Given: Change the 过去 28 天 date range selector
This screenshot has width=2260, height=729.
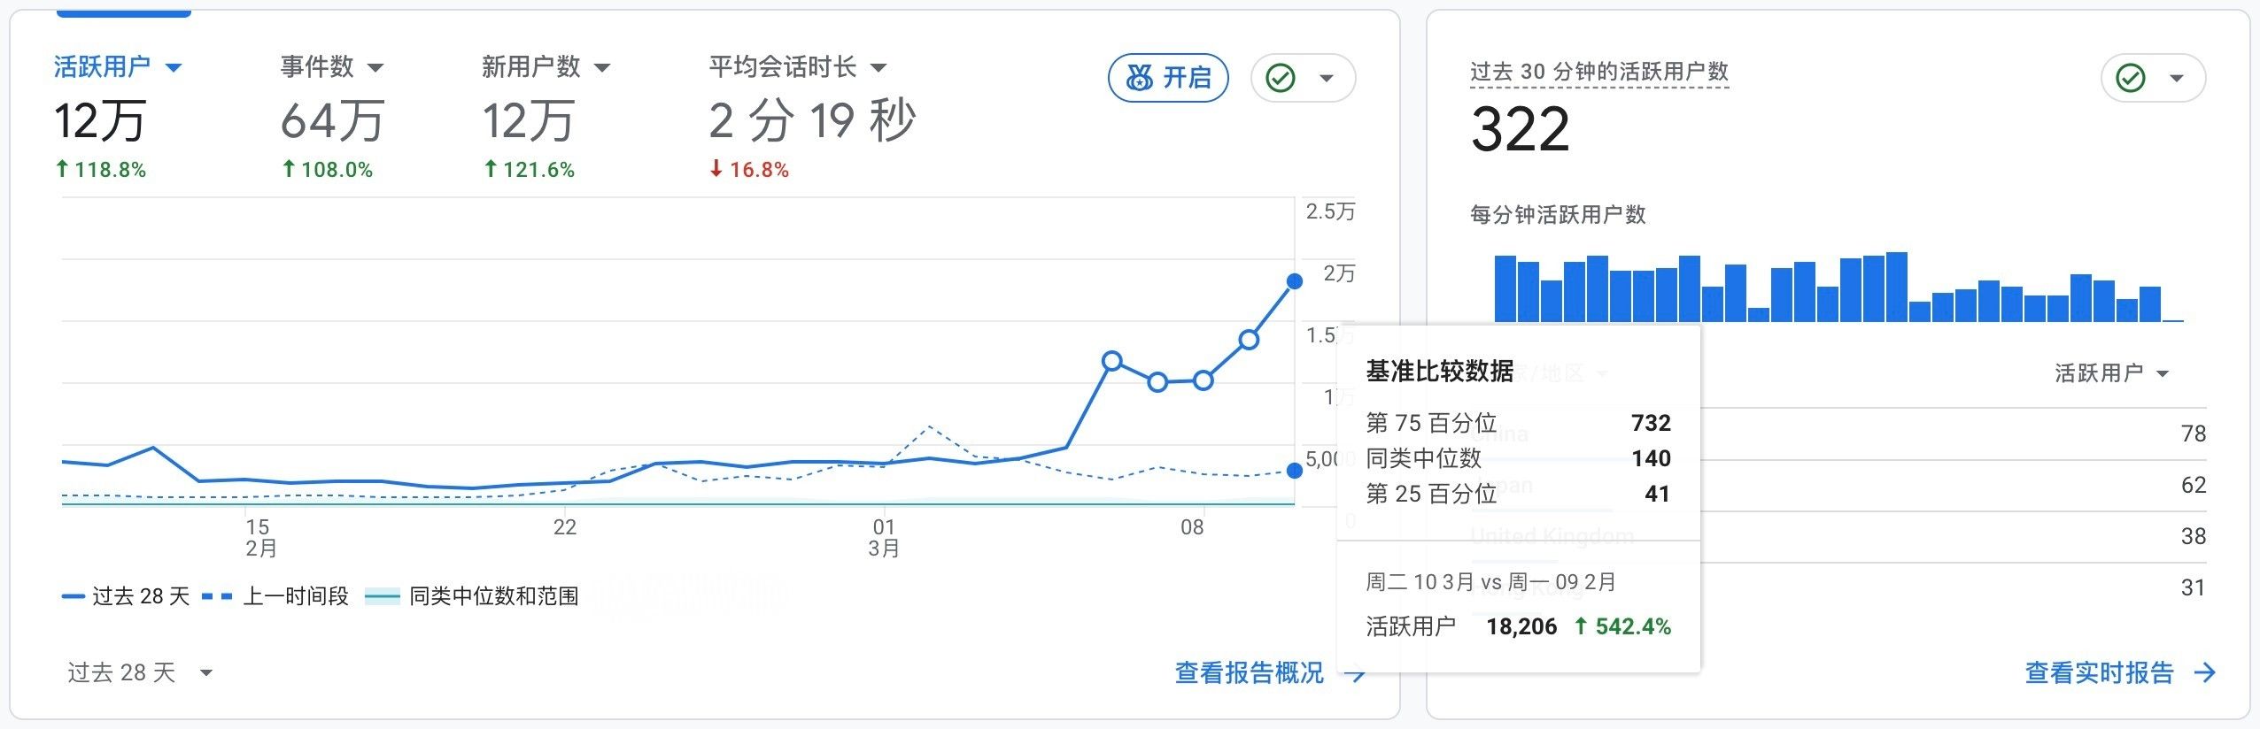Looking at the screenshot, I should click(x=140, y=673).
